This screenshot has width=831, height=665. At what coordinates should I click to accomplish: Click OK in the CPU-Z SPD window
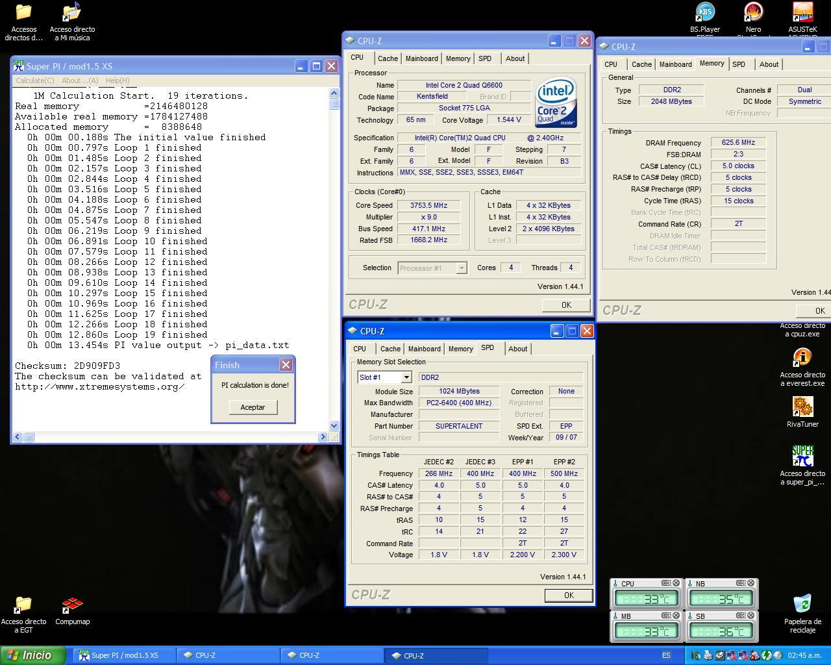point(569,596)
